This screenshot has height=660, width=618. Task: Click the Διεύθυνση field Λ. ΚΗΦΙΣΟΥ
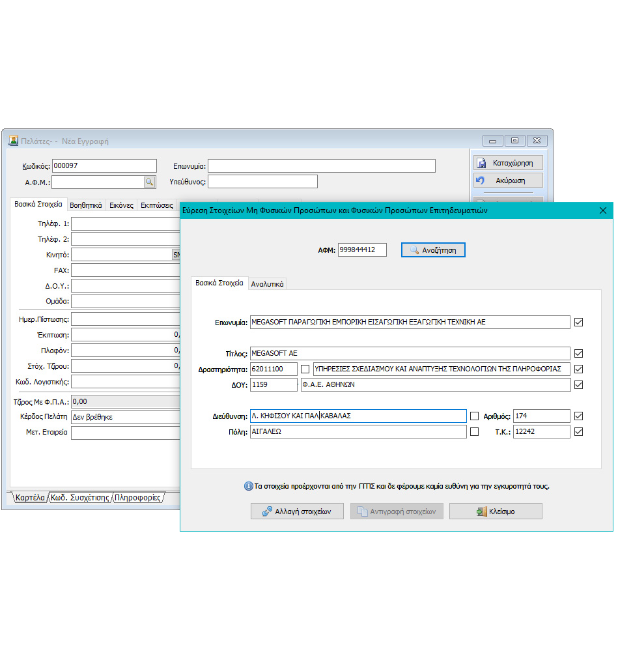pyautogui.click(x=358, y=416)
